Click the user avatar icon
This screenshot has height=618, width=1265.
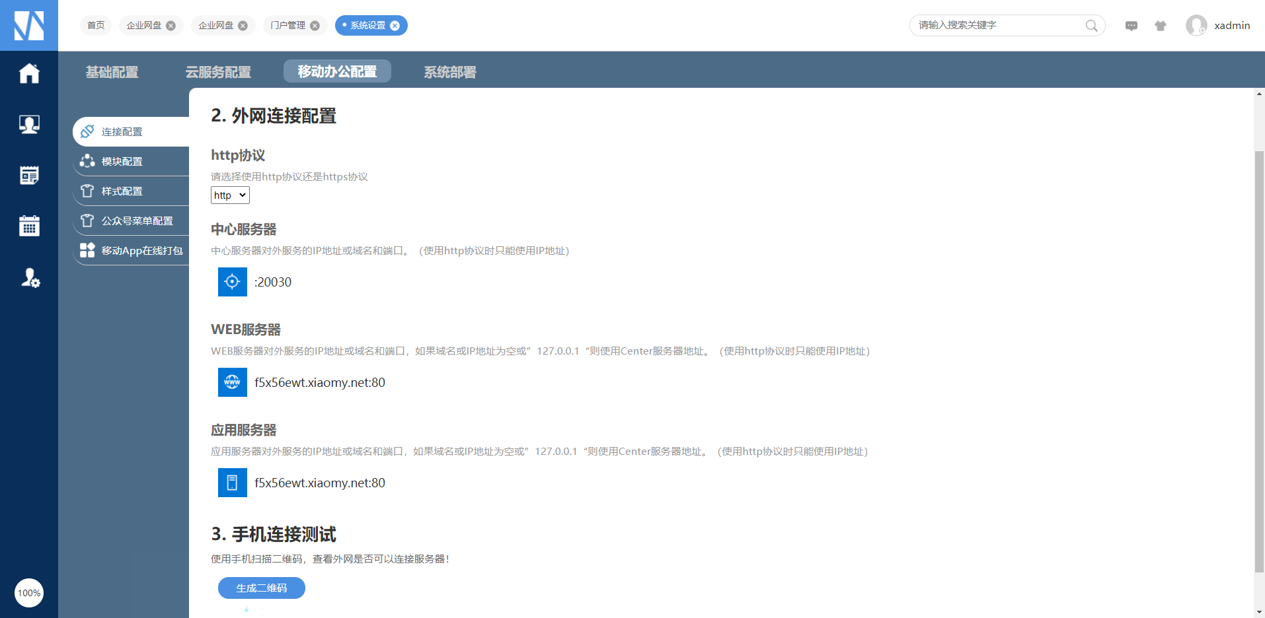click(1196, 26)
